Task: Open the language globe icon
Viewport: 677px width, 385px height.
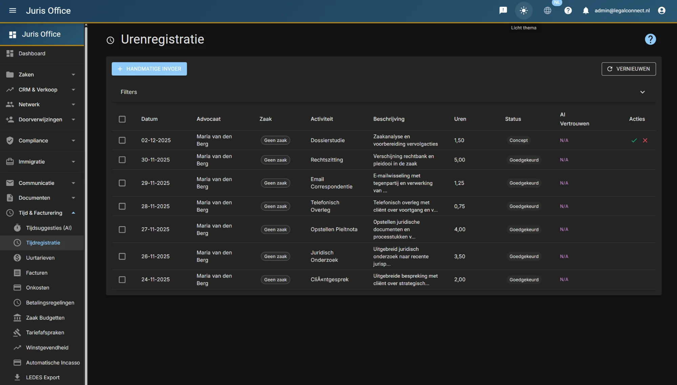Action: (x=547, y=10)
